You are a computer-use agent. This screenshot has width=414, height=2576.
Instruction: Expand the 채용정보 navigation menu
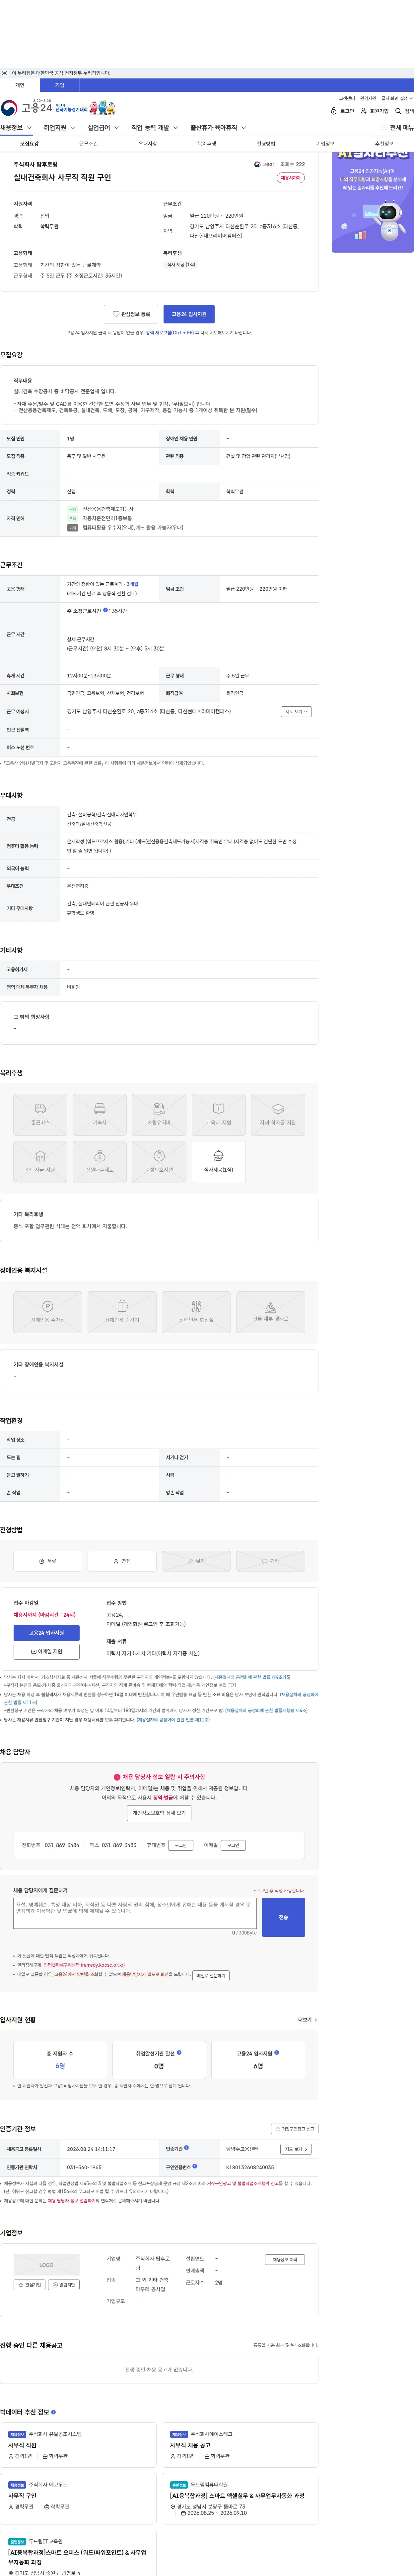point(16,128)
